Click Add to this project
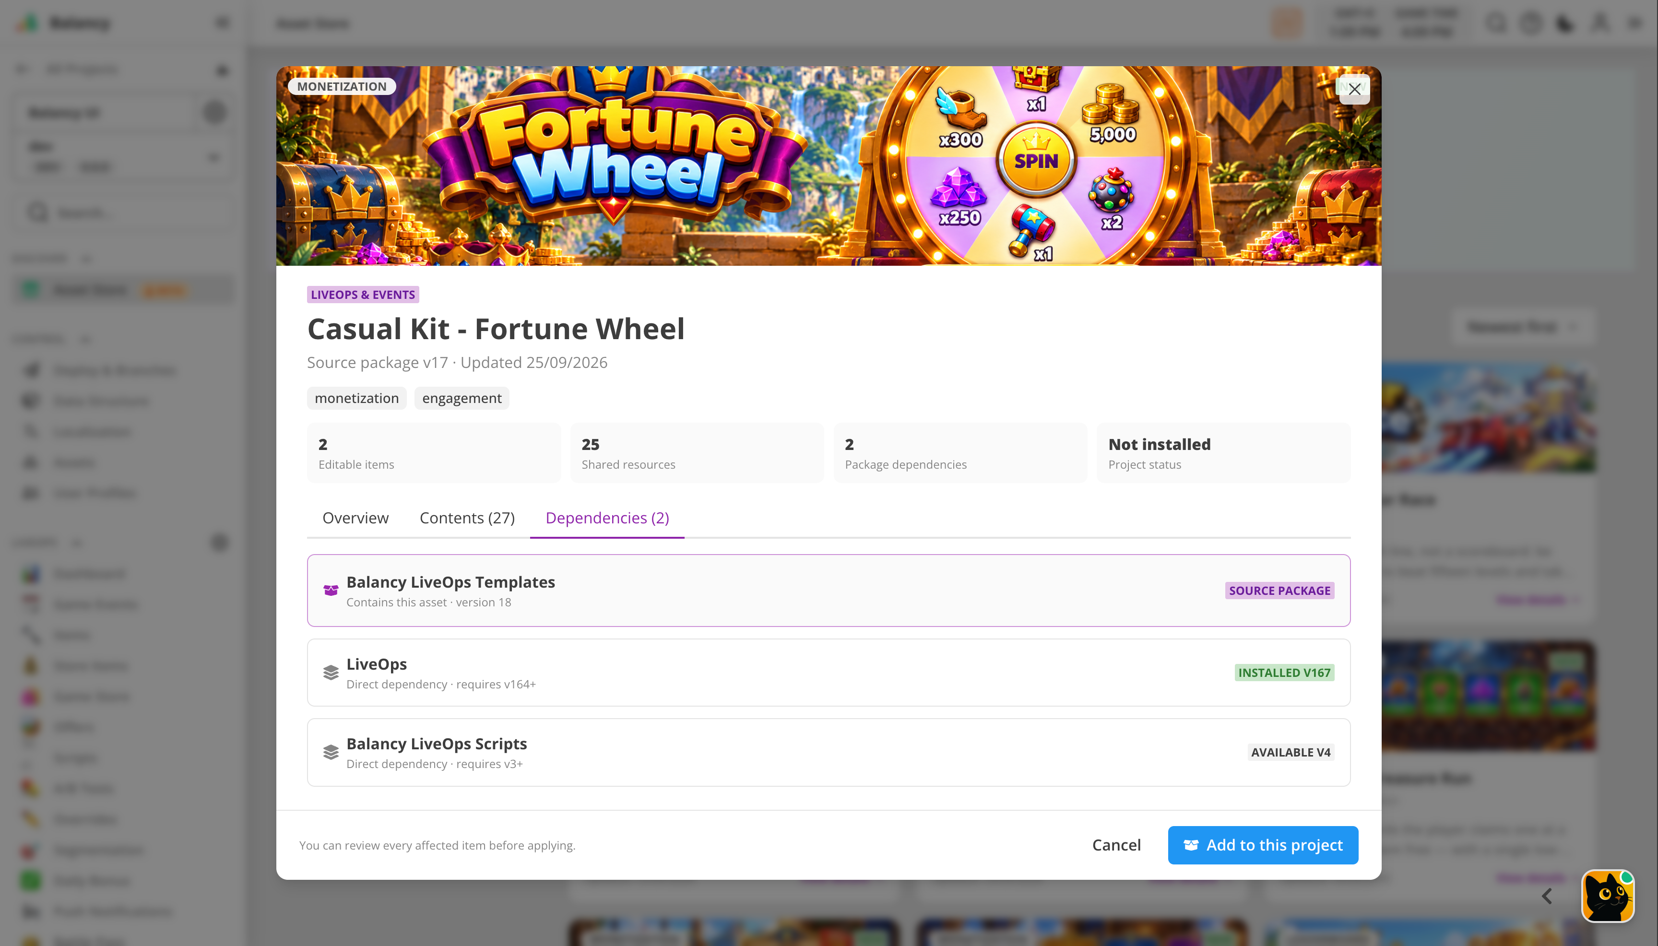Screen dimensions: 1658x946 coord(1262,845)
